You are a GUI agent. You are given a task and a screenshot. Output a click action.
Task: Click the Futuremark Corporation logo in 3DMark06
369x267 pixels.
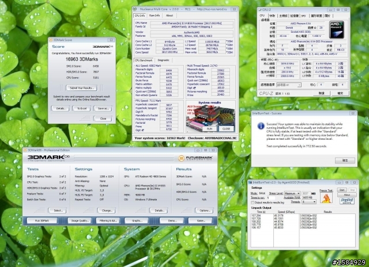(x=195, y=158)
